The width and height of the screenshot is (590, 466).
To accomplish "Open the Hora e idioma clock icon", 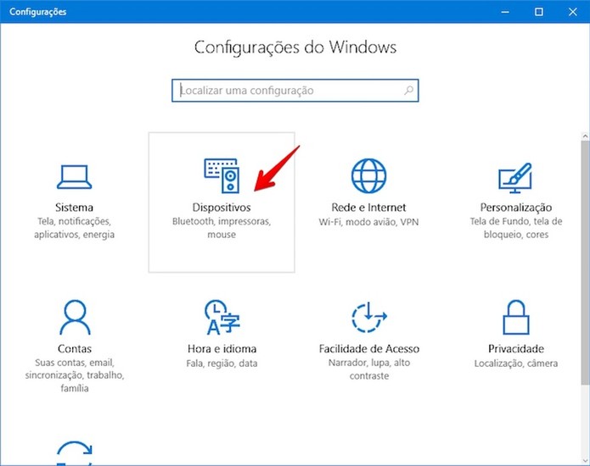I will [x=222, y=317].
